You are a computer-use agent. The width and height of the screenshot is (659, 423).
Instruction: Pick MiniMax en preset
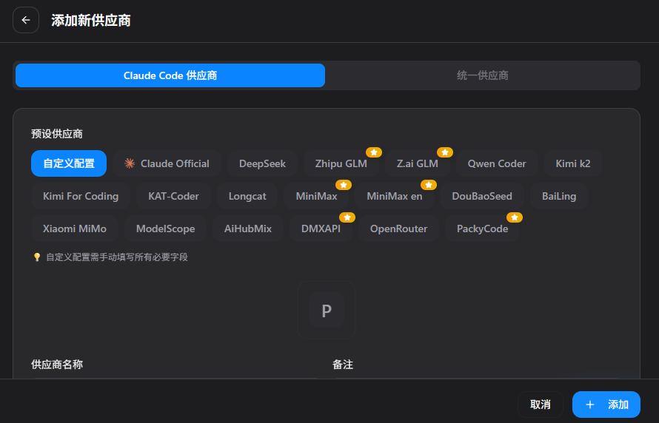click(x=394, y=196)
